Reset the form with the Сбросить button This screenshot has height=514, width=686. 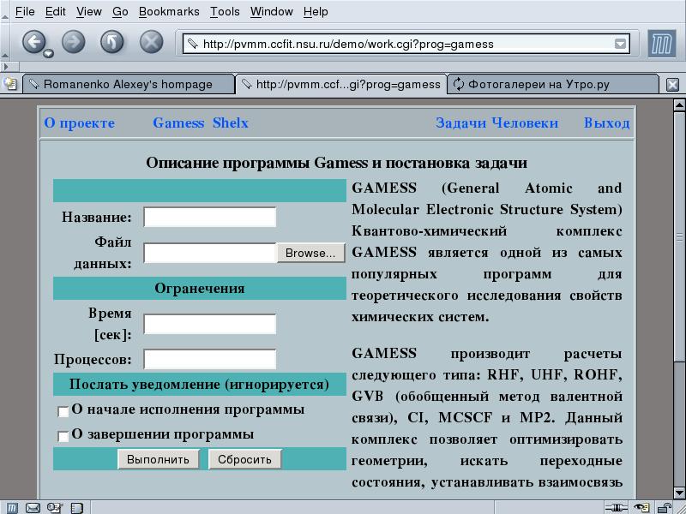coord(244,459)
